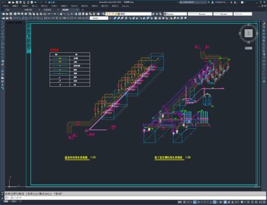Toggle annotation visibility in status bar
267x205 pixels.
(225, 202)
